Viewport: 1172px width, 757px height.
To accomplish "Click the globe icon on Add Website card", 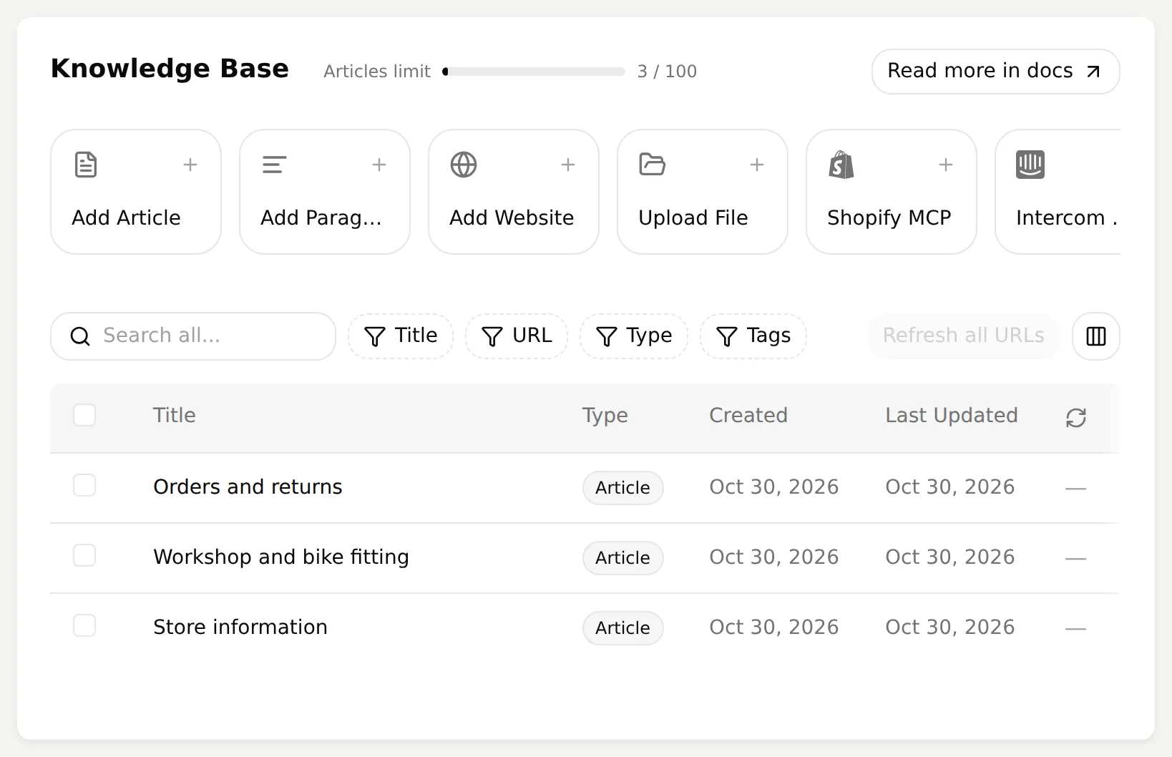I will coord(464,165).
